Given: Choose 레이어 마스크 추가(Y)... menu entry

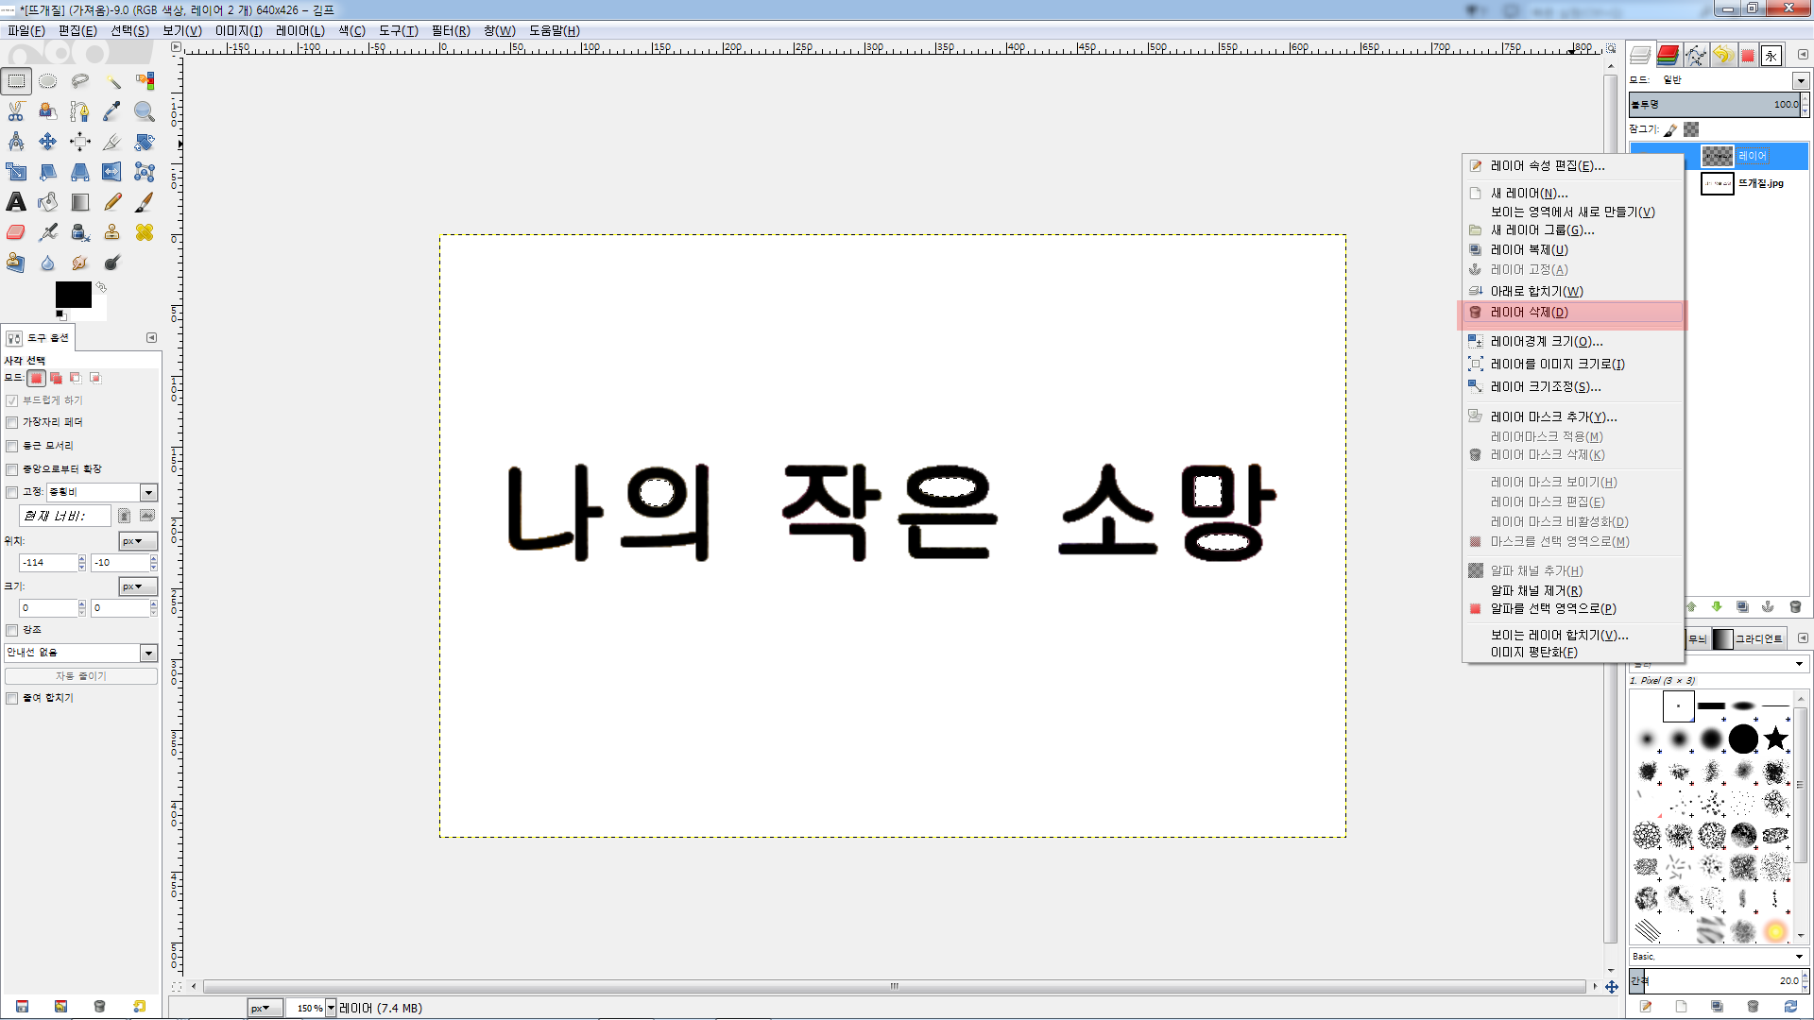Looking at the screenshot, I should [1572, 416].
